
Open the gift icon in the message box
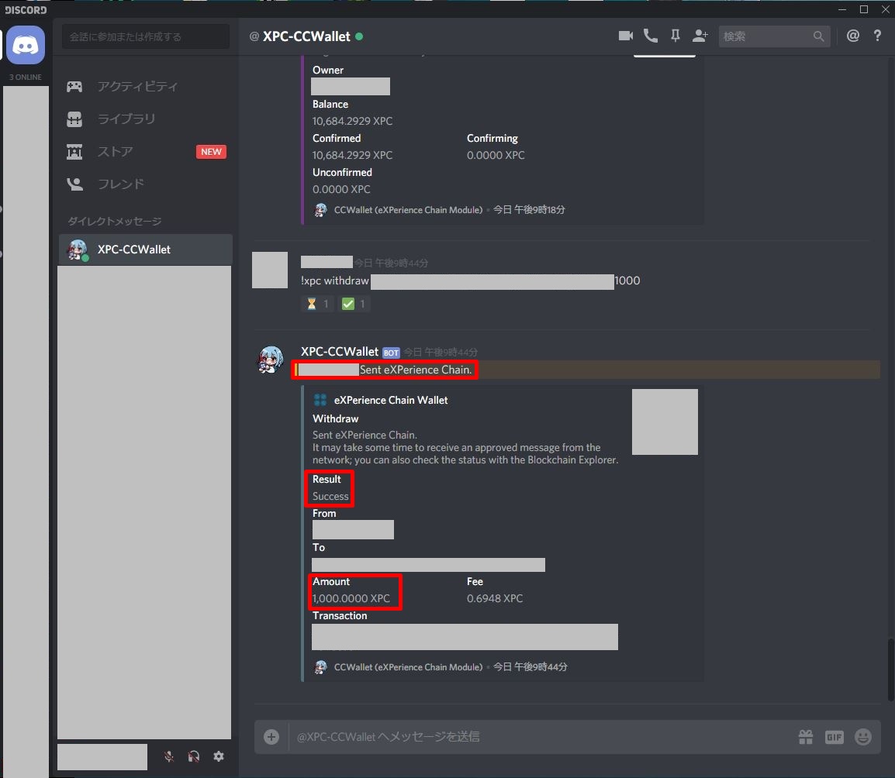point(805,737)
